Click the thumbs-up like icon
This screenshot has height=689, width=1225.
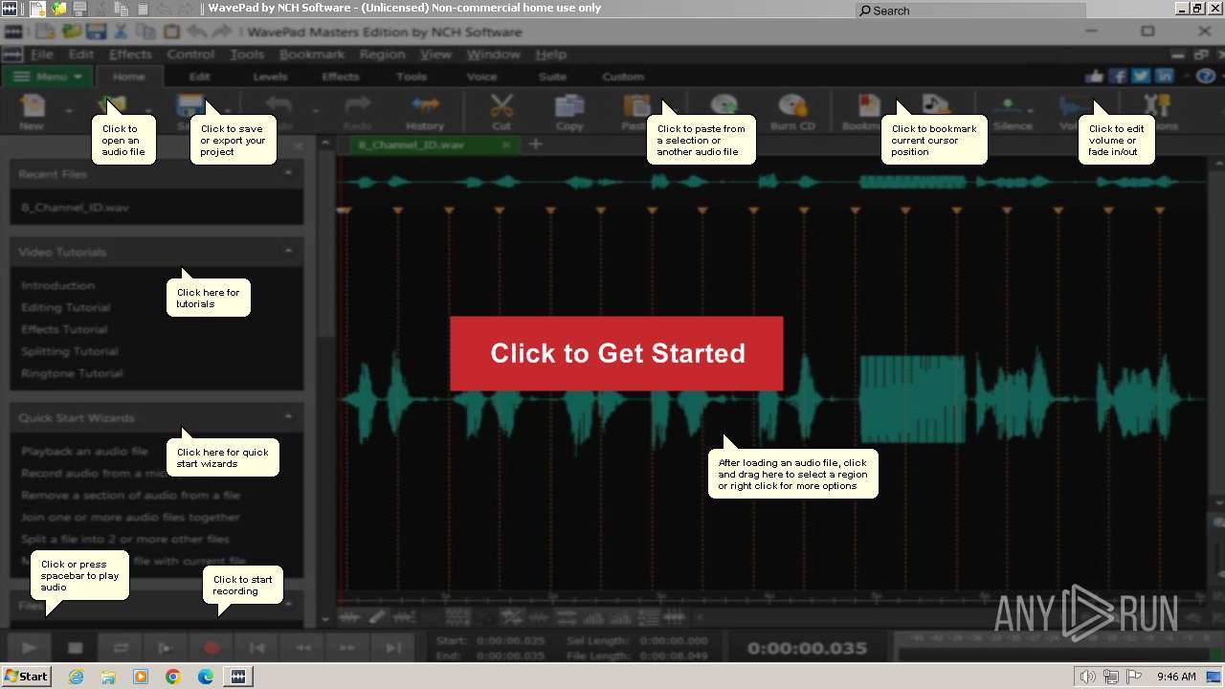pyautogui.click(x=1094, y=77)
